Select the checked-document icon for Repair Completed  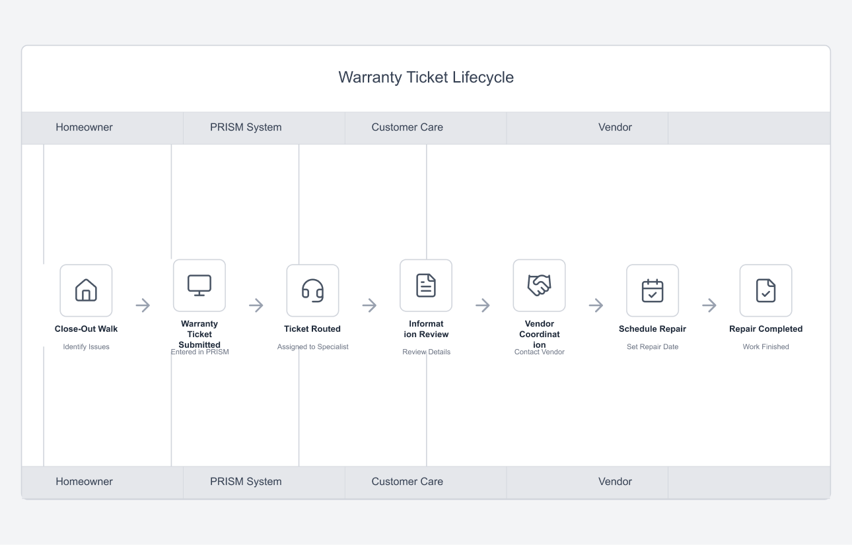click(765, 290)
